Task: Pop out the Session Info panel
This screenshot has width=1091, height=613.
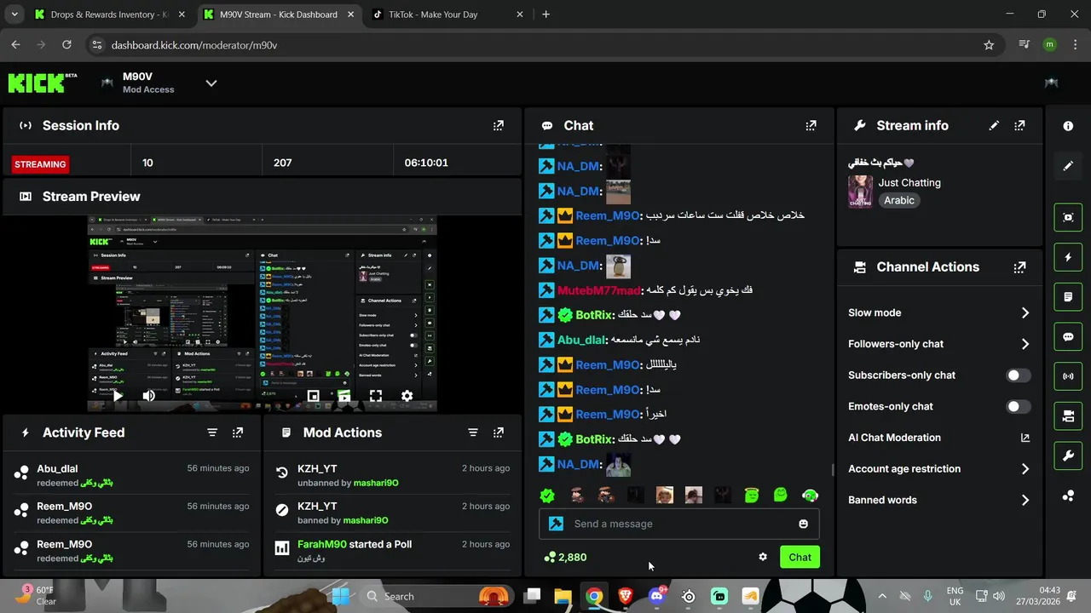Action: pyautogui.click(x=499, y=125)
